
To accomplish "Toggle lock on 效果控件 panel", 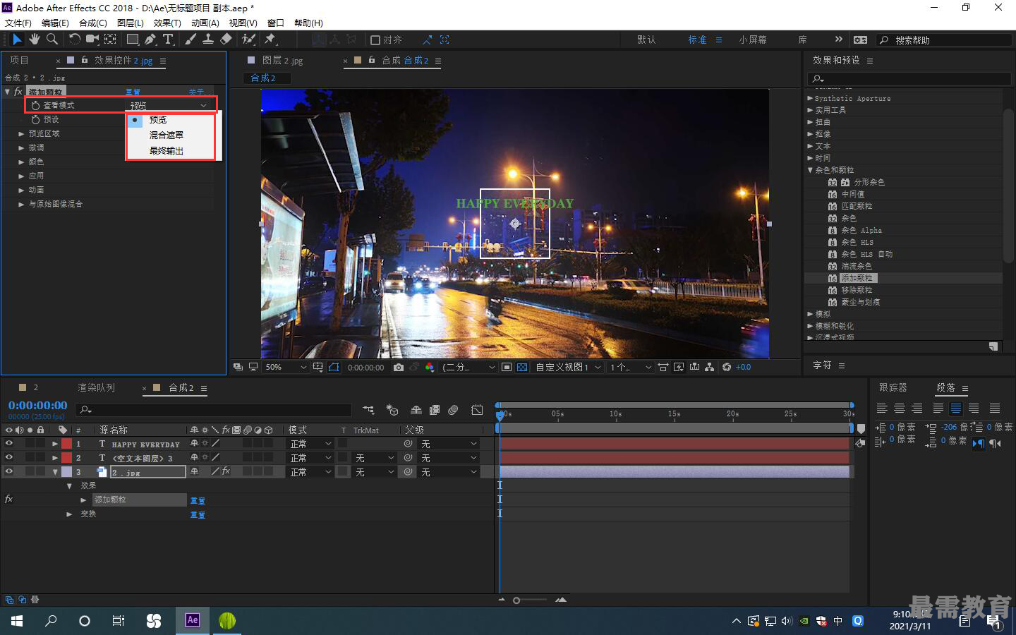I will [85, 60].
